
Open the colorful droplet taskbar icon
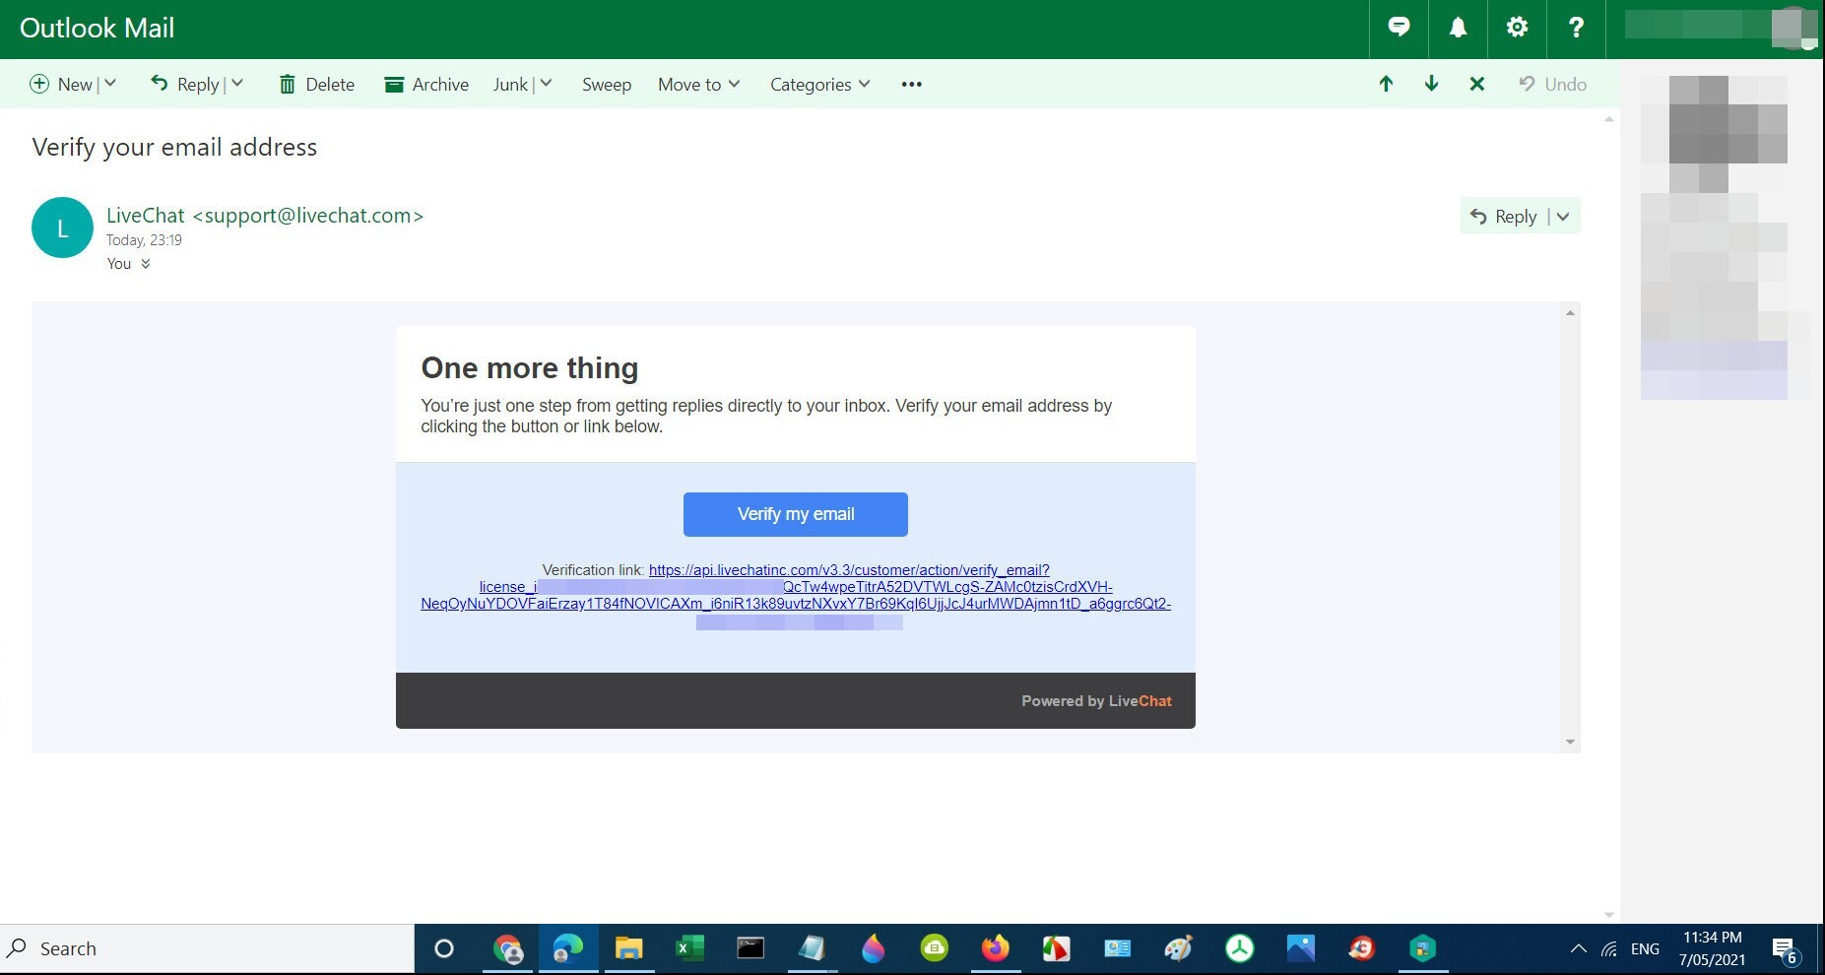(x=873, y=949)
